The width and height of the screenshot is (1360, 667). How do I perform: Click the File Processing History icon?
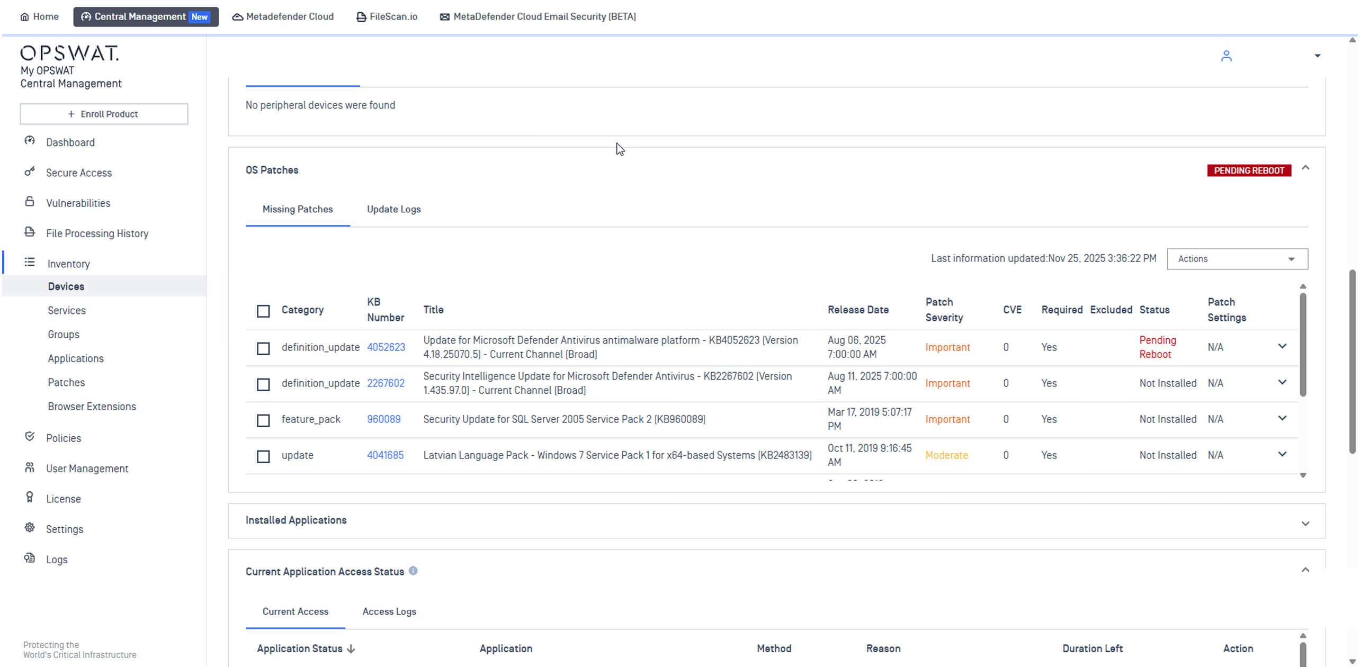pos(30,232)
